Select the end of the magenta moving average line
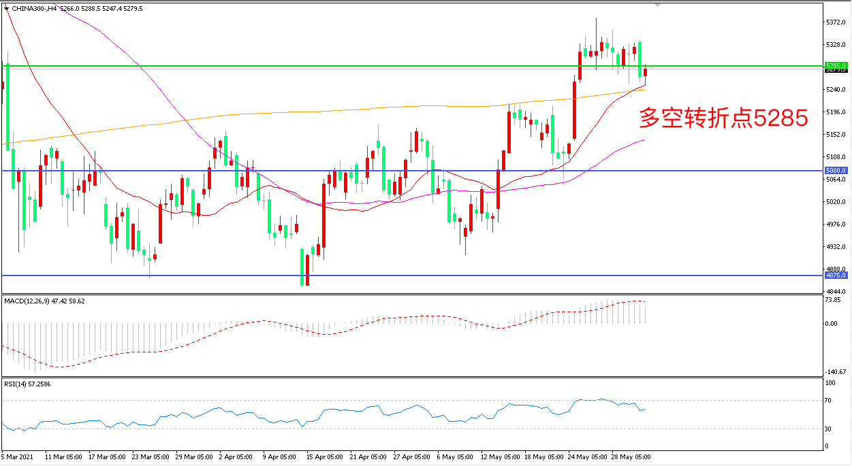 coord(644,140)
